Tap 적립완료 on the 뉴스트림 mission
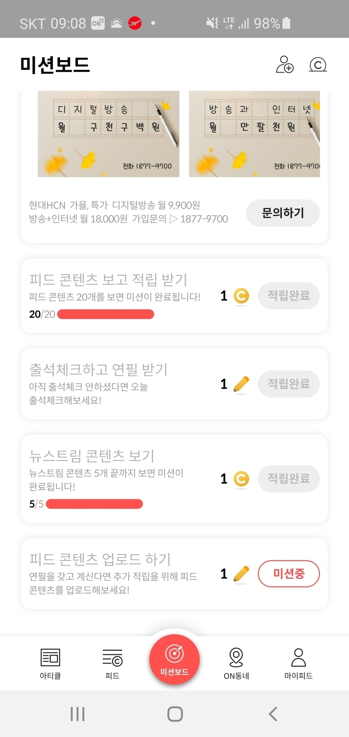349x737 pixels. pos(289,478)
